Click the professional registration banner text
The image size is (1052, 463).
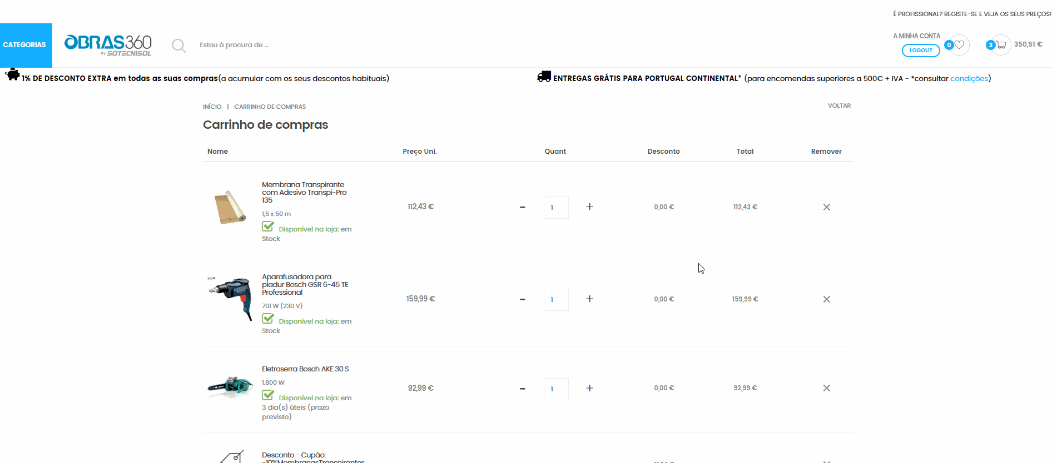click(972, 14)
